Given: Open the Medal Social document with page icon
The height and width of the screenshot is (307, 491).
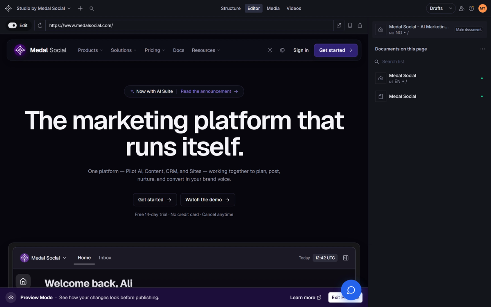Looking at the screenshot, I should coord(430,96).
